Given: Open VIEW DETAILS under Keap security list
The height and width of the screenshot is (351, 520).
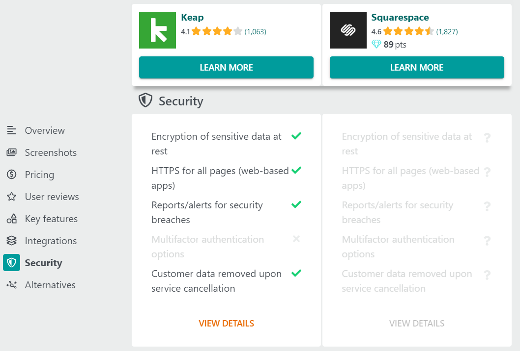Looking at the screenshot, I should click(x=226, y=324).
